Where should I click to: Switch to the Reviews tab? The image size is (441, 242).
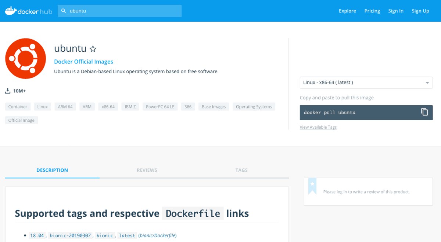(147, 170)
